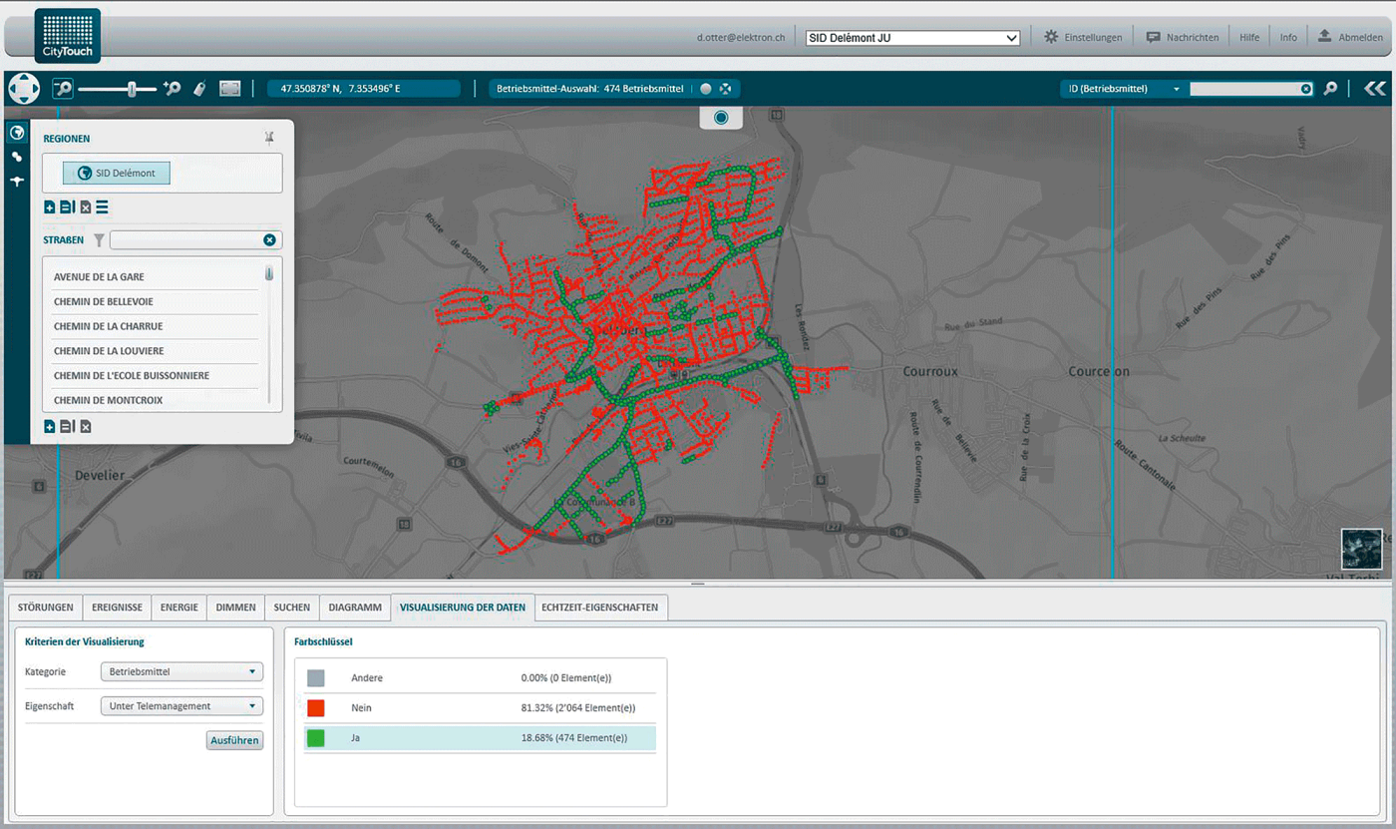Pin the Regionen panel
This screenshot has height=829, width=1396.
pos(269,139)
